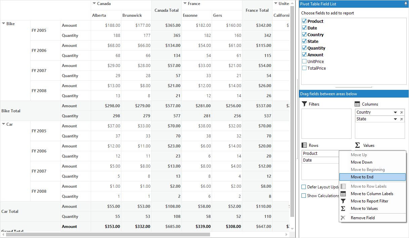Pin the Pivot Table Field List panel
This screenshot has width=409, height=238.
tap(406, 4)
